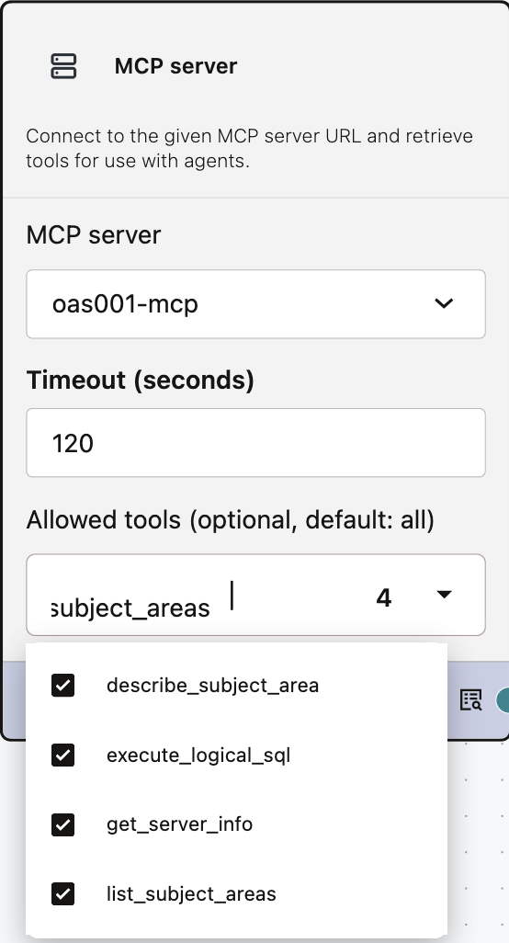Click the execute_logical_sql option label

coord(198,756)
